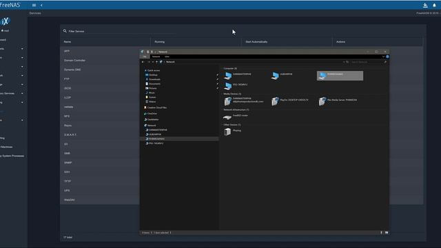Screen dimensions: 441x248
Task: Sort services by Running column
Action: pos(160,41)
